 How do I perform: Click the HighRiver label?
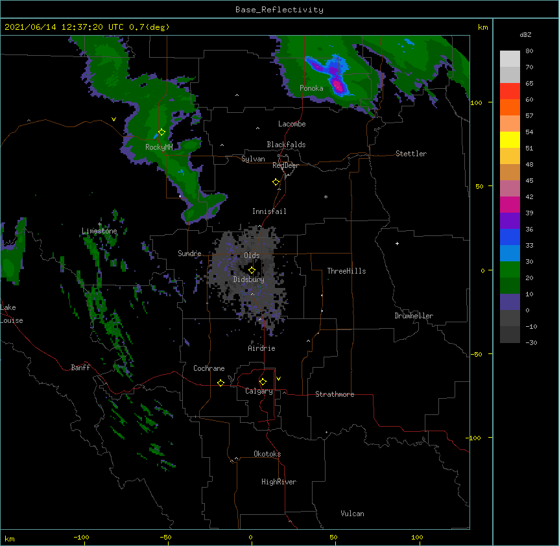(279, 482)
